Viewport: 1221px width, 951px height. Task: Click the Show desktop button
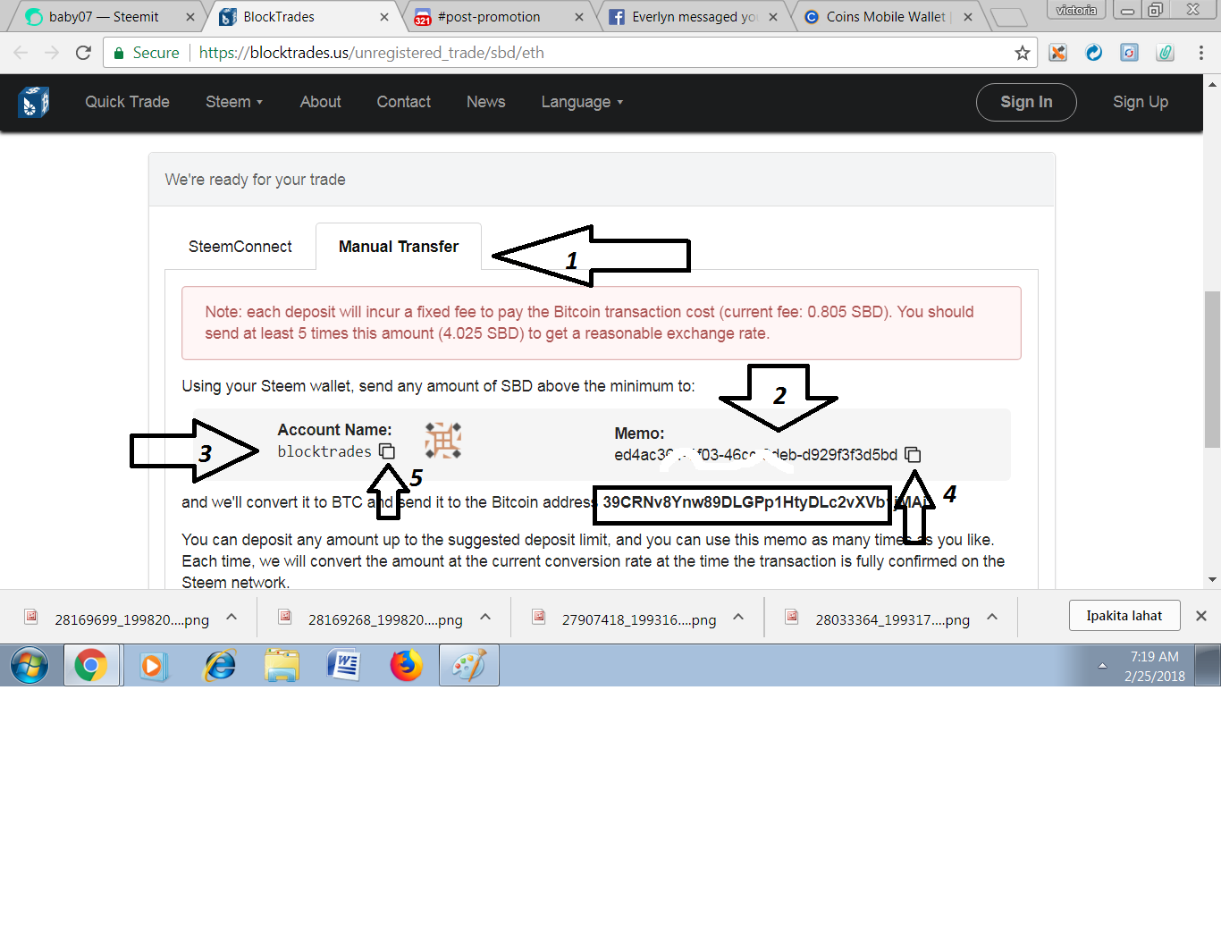(1208, 666)
